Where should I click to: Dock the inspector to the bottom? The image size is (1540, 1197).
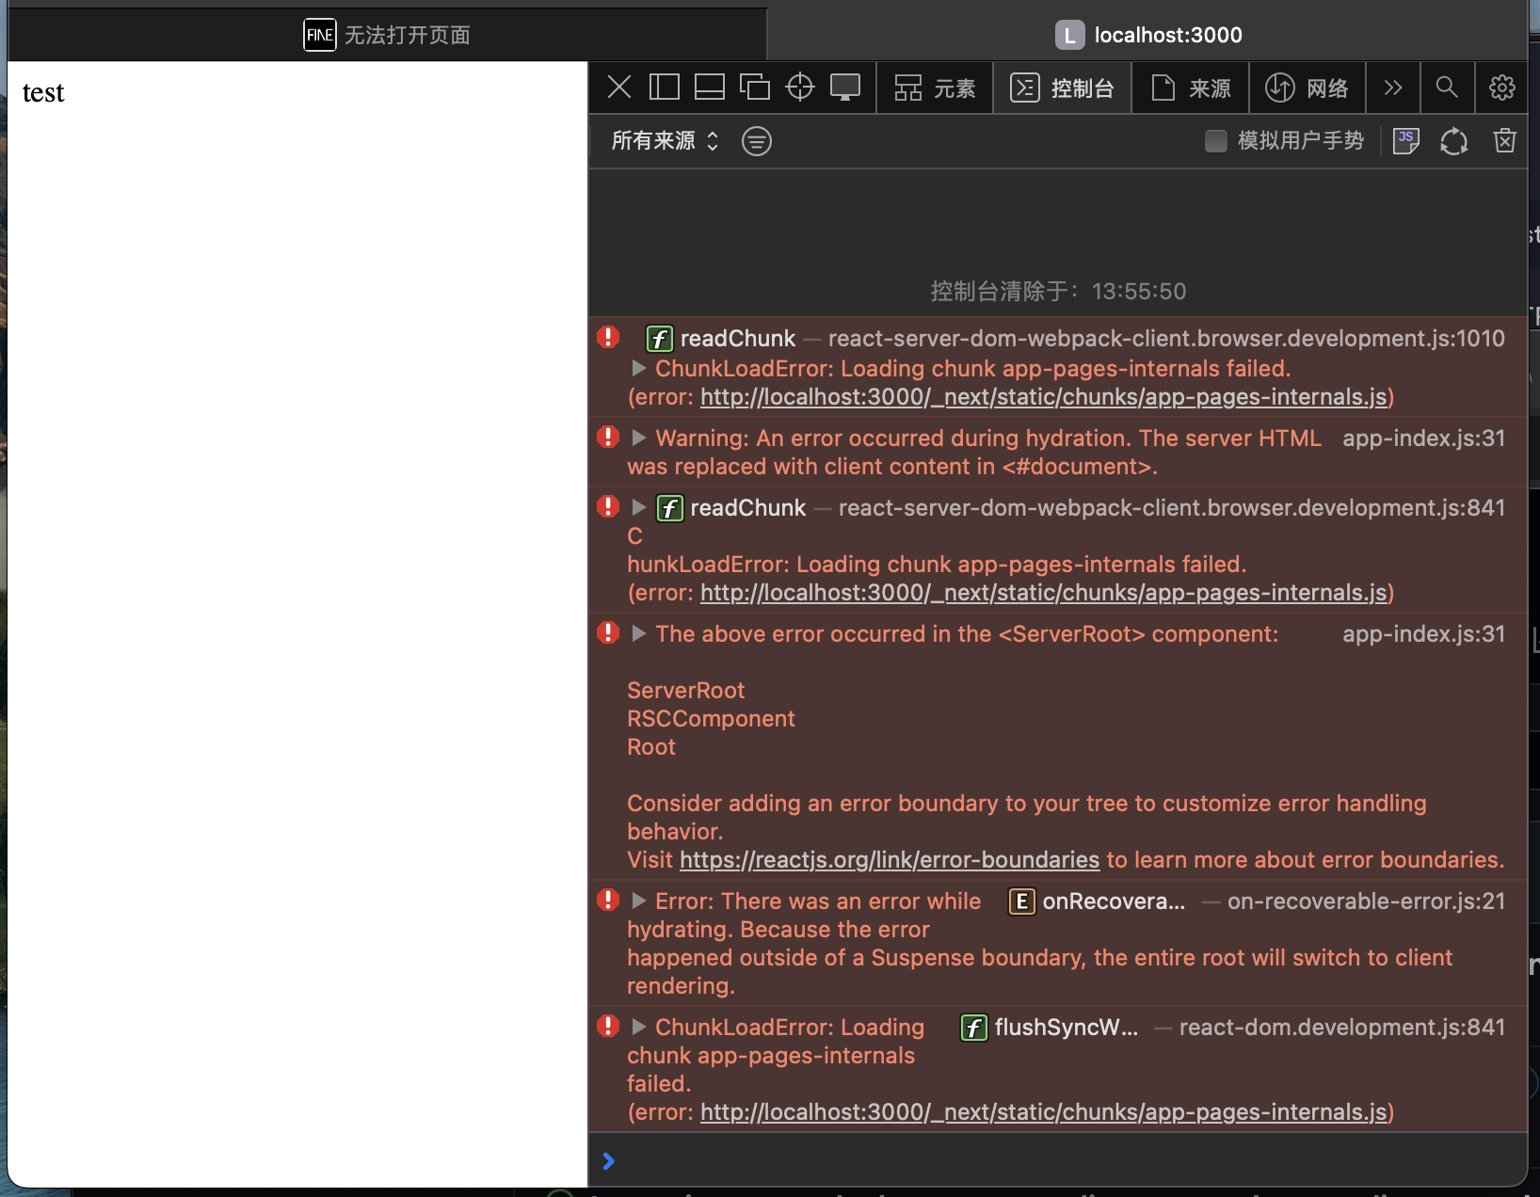710,87
